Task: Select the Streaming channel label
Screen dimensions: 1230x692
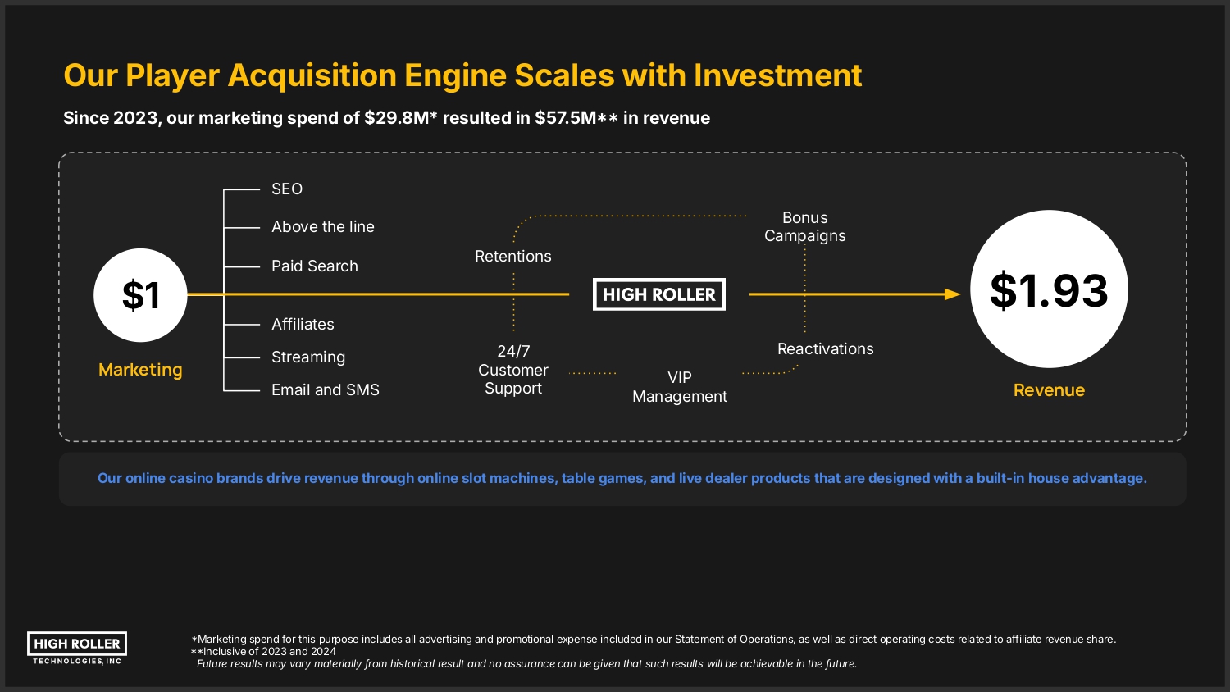Action: coord(308,357)
